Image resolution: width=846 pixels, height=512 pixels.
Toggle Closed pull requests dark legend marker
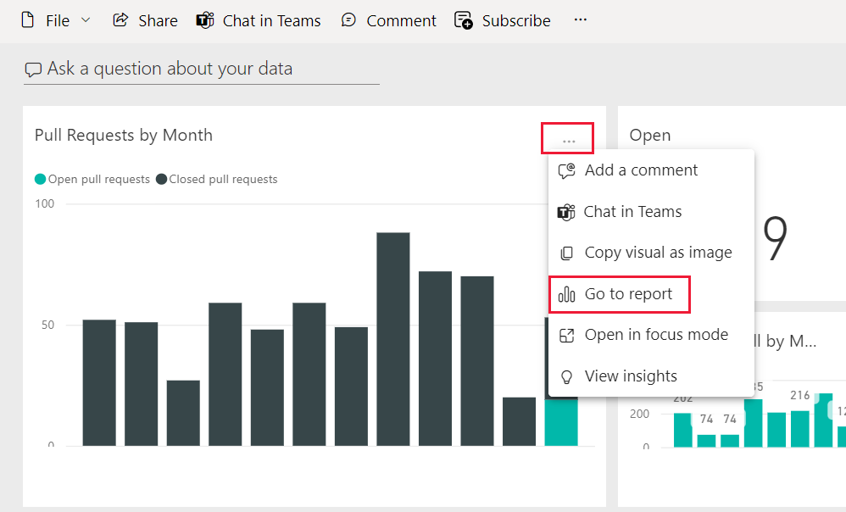(x=161, y=179)
